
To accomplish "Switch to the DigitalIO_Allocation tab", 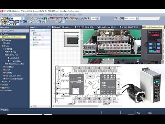I will (x=62, y=27).
